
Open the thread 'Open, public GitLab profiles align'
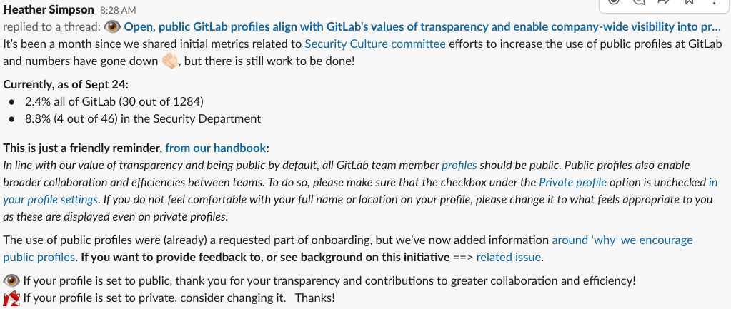(422, 27)
